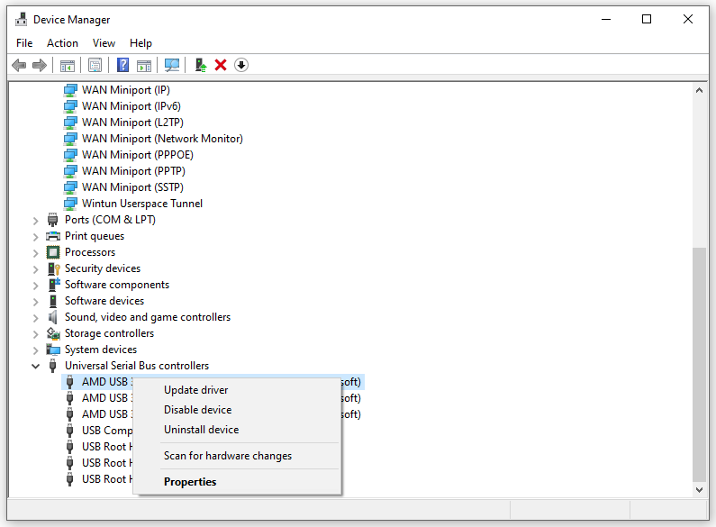
Task: Collapse Universal Serial Bus controllers
Action: coord(36,366)
